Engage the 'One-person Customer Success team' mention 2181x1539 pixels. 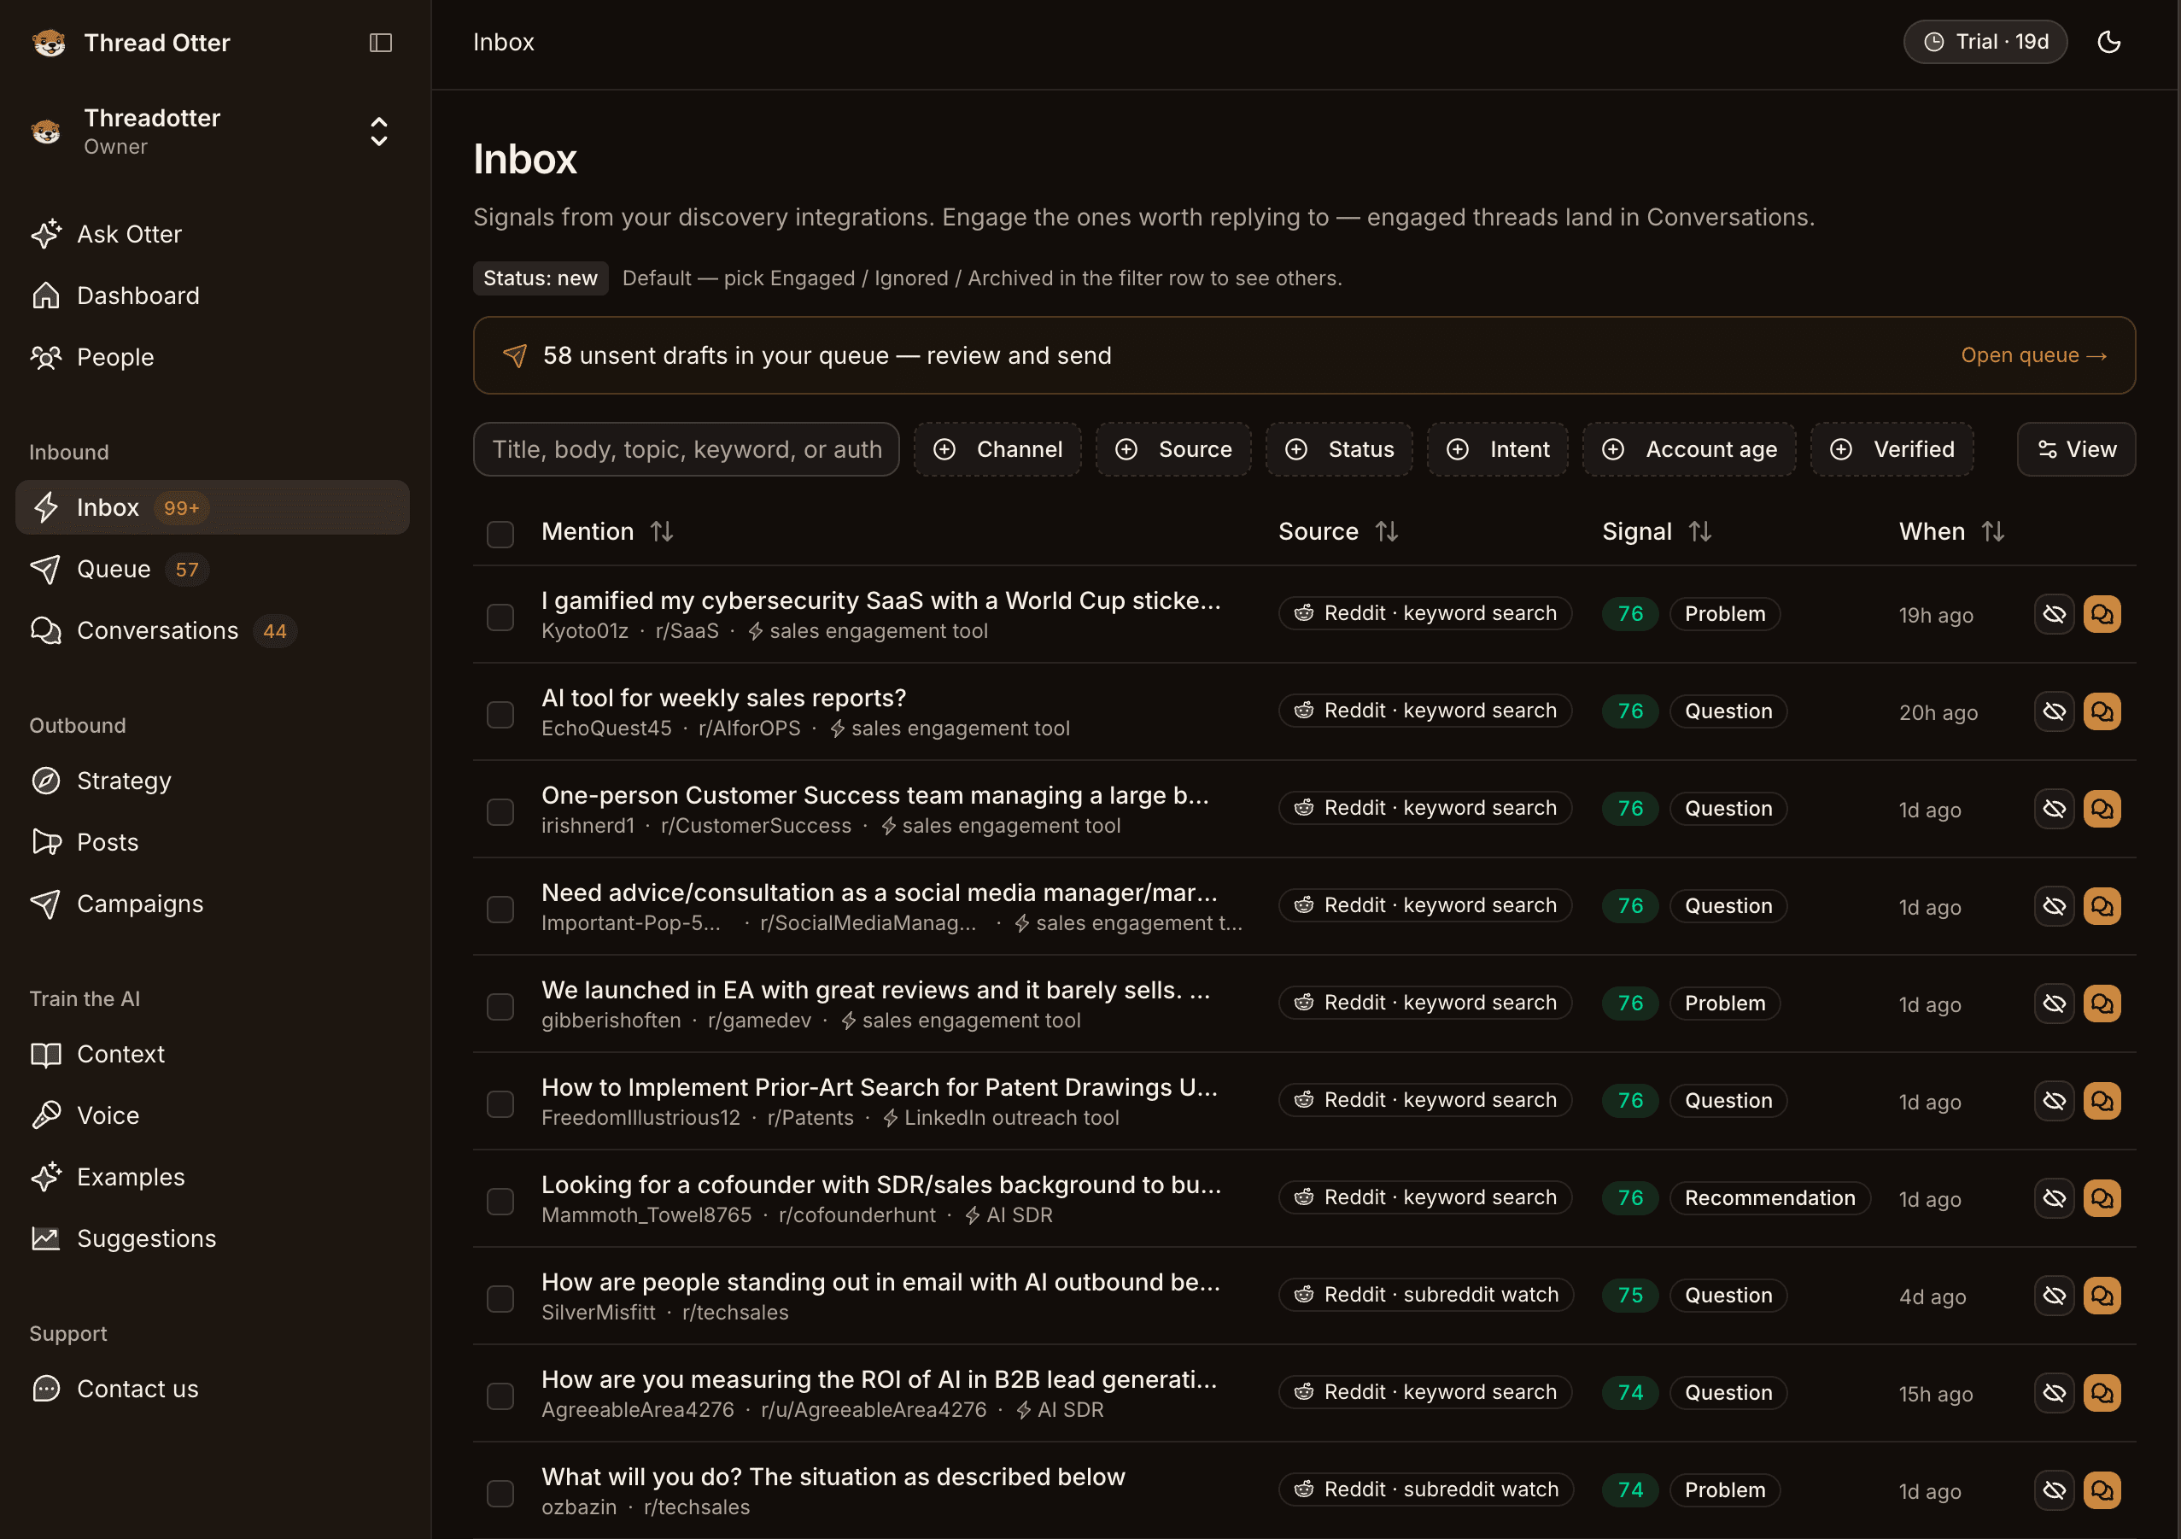click(x=2102, y=809)
